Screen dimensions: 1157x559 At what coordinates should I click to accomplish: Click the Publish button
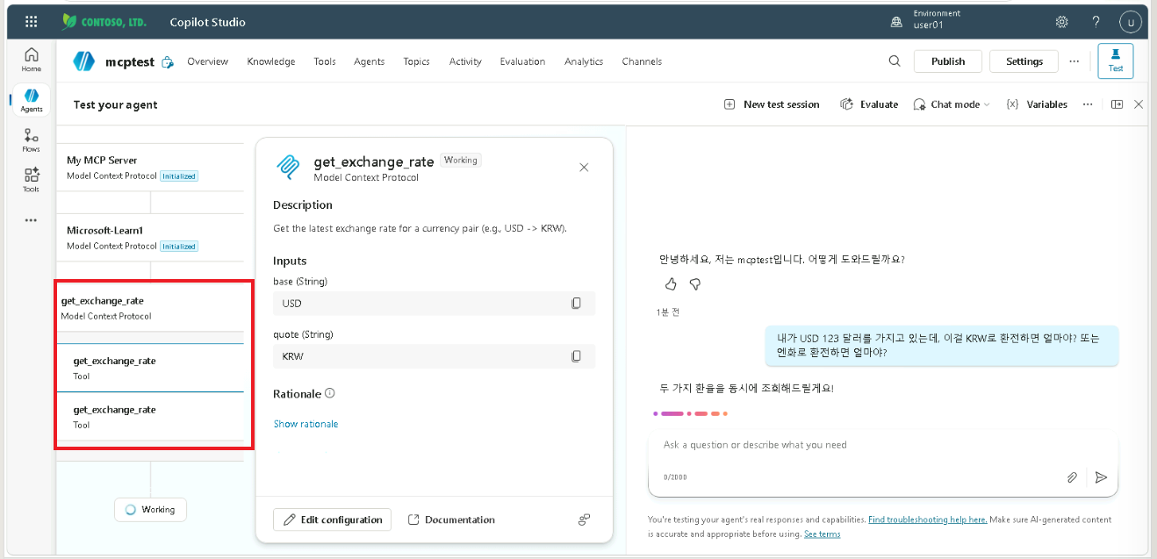pos(948,61)
